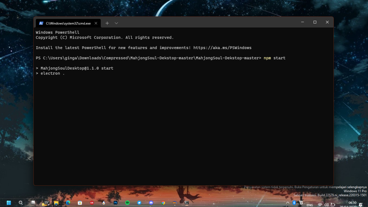
Task: Open taskbar Search
Action: 21,203
